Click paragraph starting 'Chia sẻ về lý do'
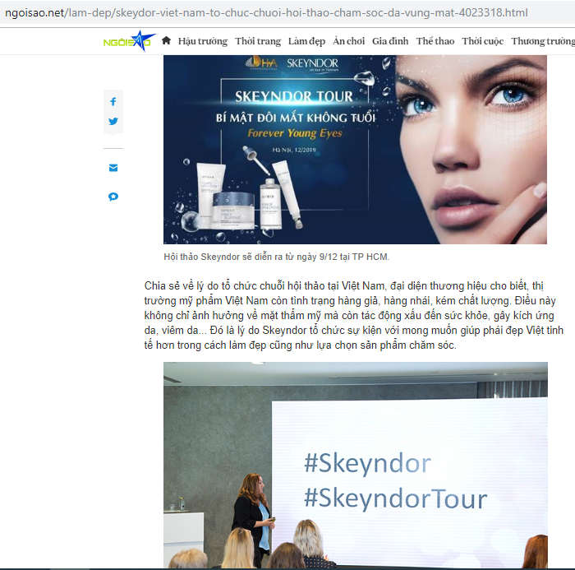The width and height of the screenshot is (575, 570). click(x=353, y=316)
